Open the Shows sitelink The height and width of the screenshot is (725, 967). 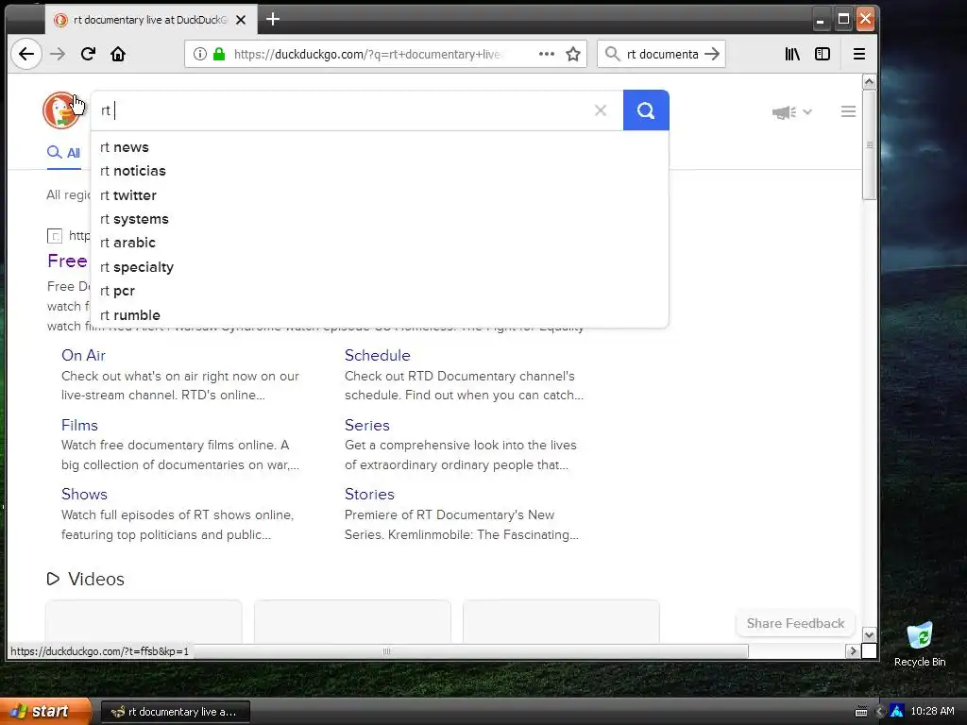[84, 495]
